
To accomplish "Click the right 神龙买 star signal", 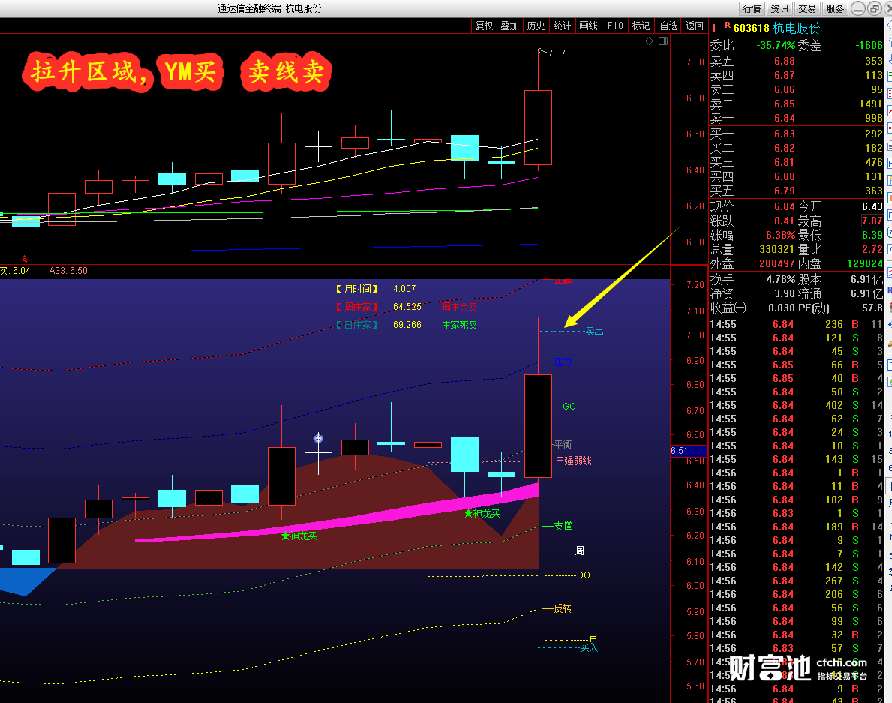I will click(482, 514).
